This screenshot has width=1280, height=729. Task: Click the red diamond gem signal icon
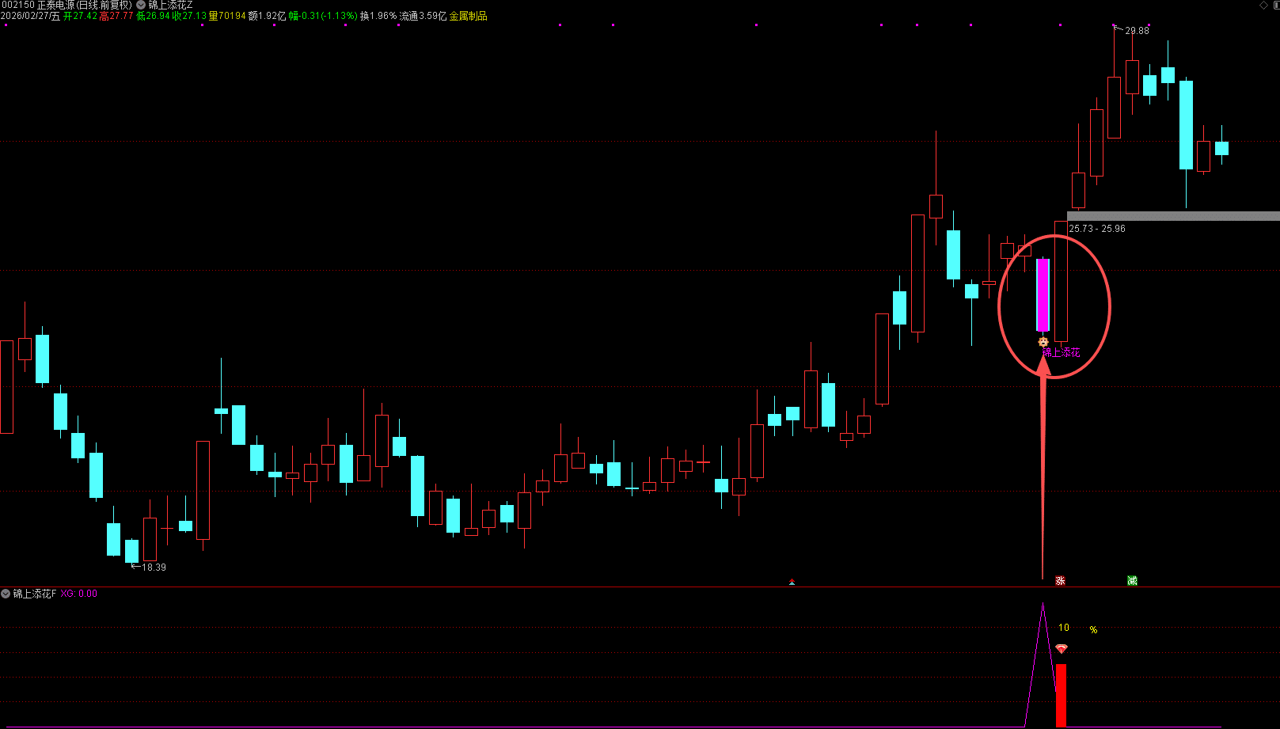(1062, 649)
